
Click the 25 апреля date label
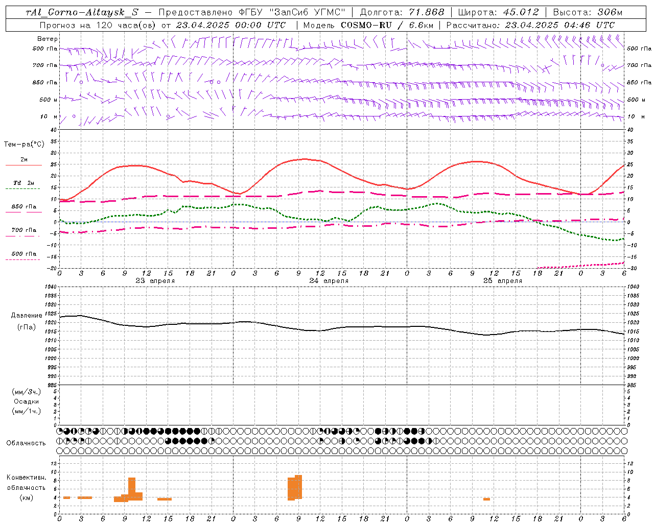coord(503,281)
